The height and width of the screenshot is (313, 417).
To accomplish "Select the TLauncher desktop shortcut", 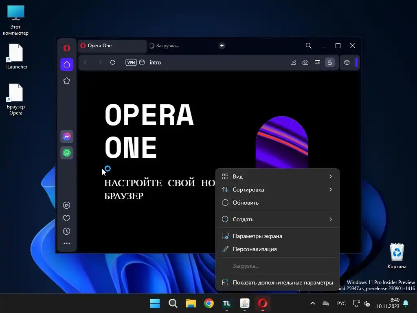I will tap(16, 56).
